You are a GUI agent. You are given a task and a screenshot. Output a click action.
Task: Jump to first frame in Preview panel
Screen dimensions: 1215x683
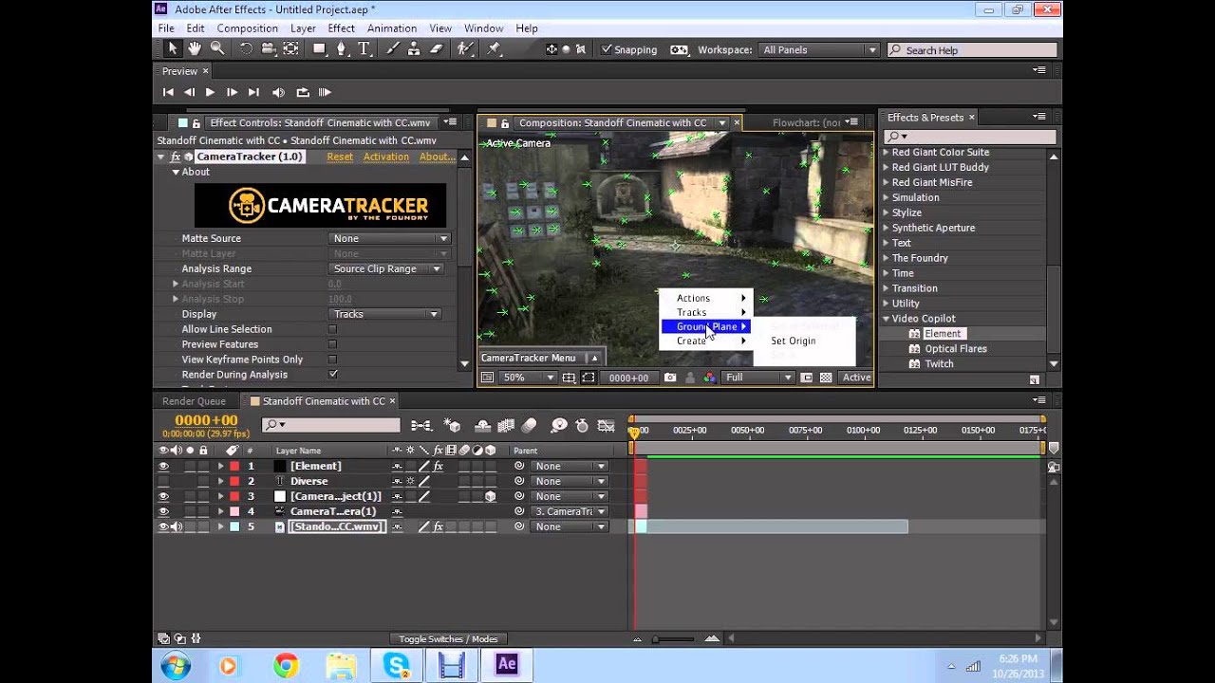tap(168, 92)
